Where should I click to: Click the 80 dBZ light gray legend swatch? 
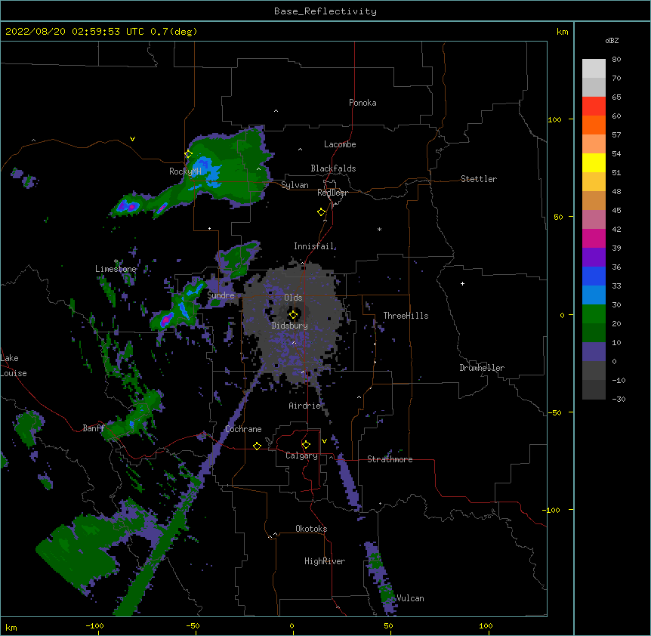pyautogui.click(x=594, y=69)
